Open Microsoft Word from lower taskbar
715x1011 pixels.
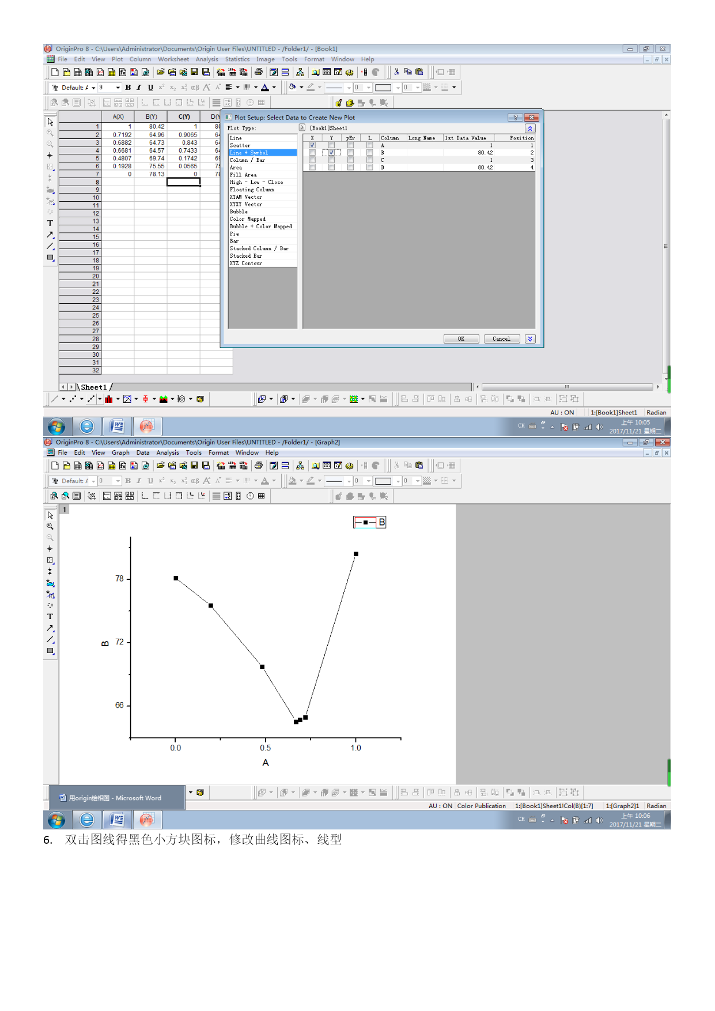pyautogui.click(x=117, y=820)
